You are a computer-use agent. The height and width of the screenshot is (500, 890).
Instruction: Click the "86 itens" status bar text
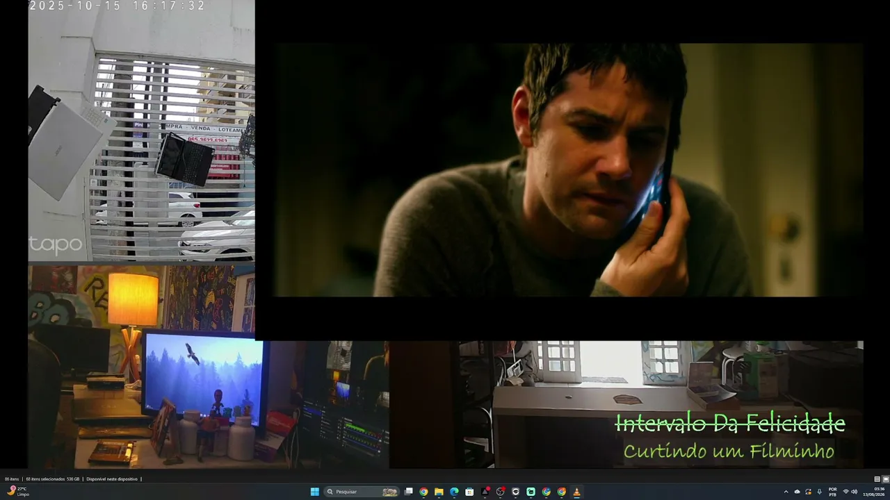tap(12, 479)
